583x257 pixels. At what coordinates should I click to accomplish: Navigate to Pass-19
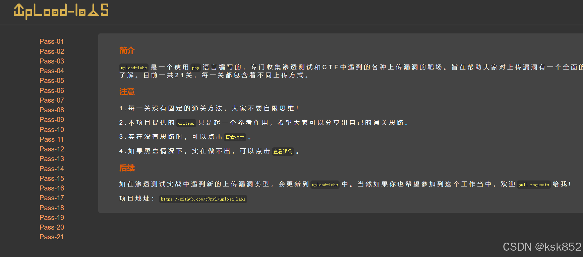coord(52,218)
